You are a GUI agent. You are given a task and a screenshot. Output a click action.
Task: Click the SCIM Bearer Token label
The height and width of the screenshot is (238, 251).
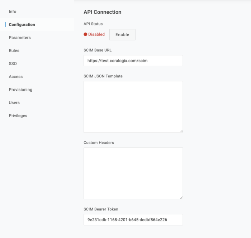point(101,209)
